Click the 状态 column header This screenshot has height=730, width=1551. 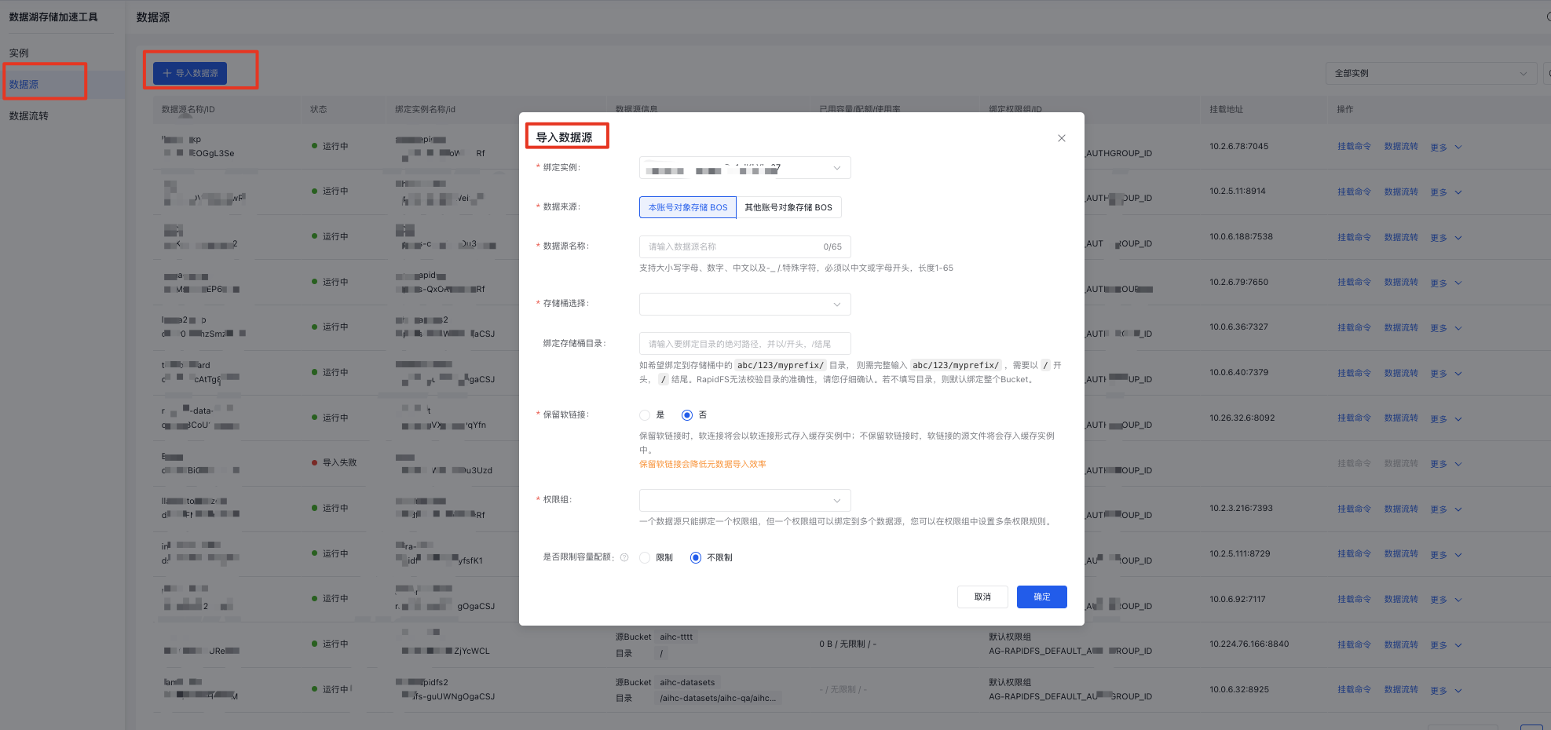[x=318, y=109]
